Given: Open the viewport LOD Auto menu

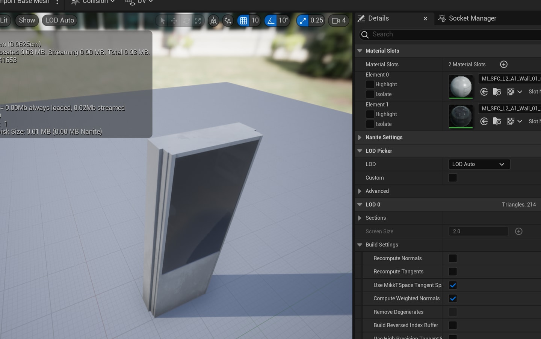Looking at the screenshot, I should [60, 20].
